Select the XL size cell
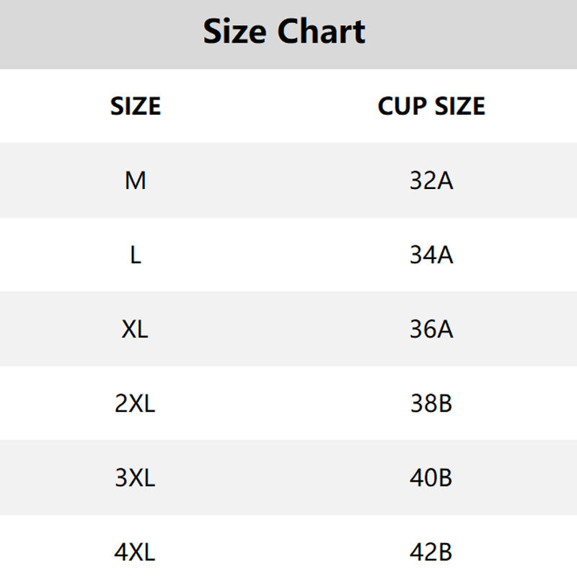Screen dimensions: 577x577 tap(135, 329)
